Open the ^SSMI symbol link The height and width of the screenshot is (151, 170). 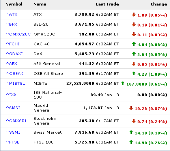pos(13,132)
